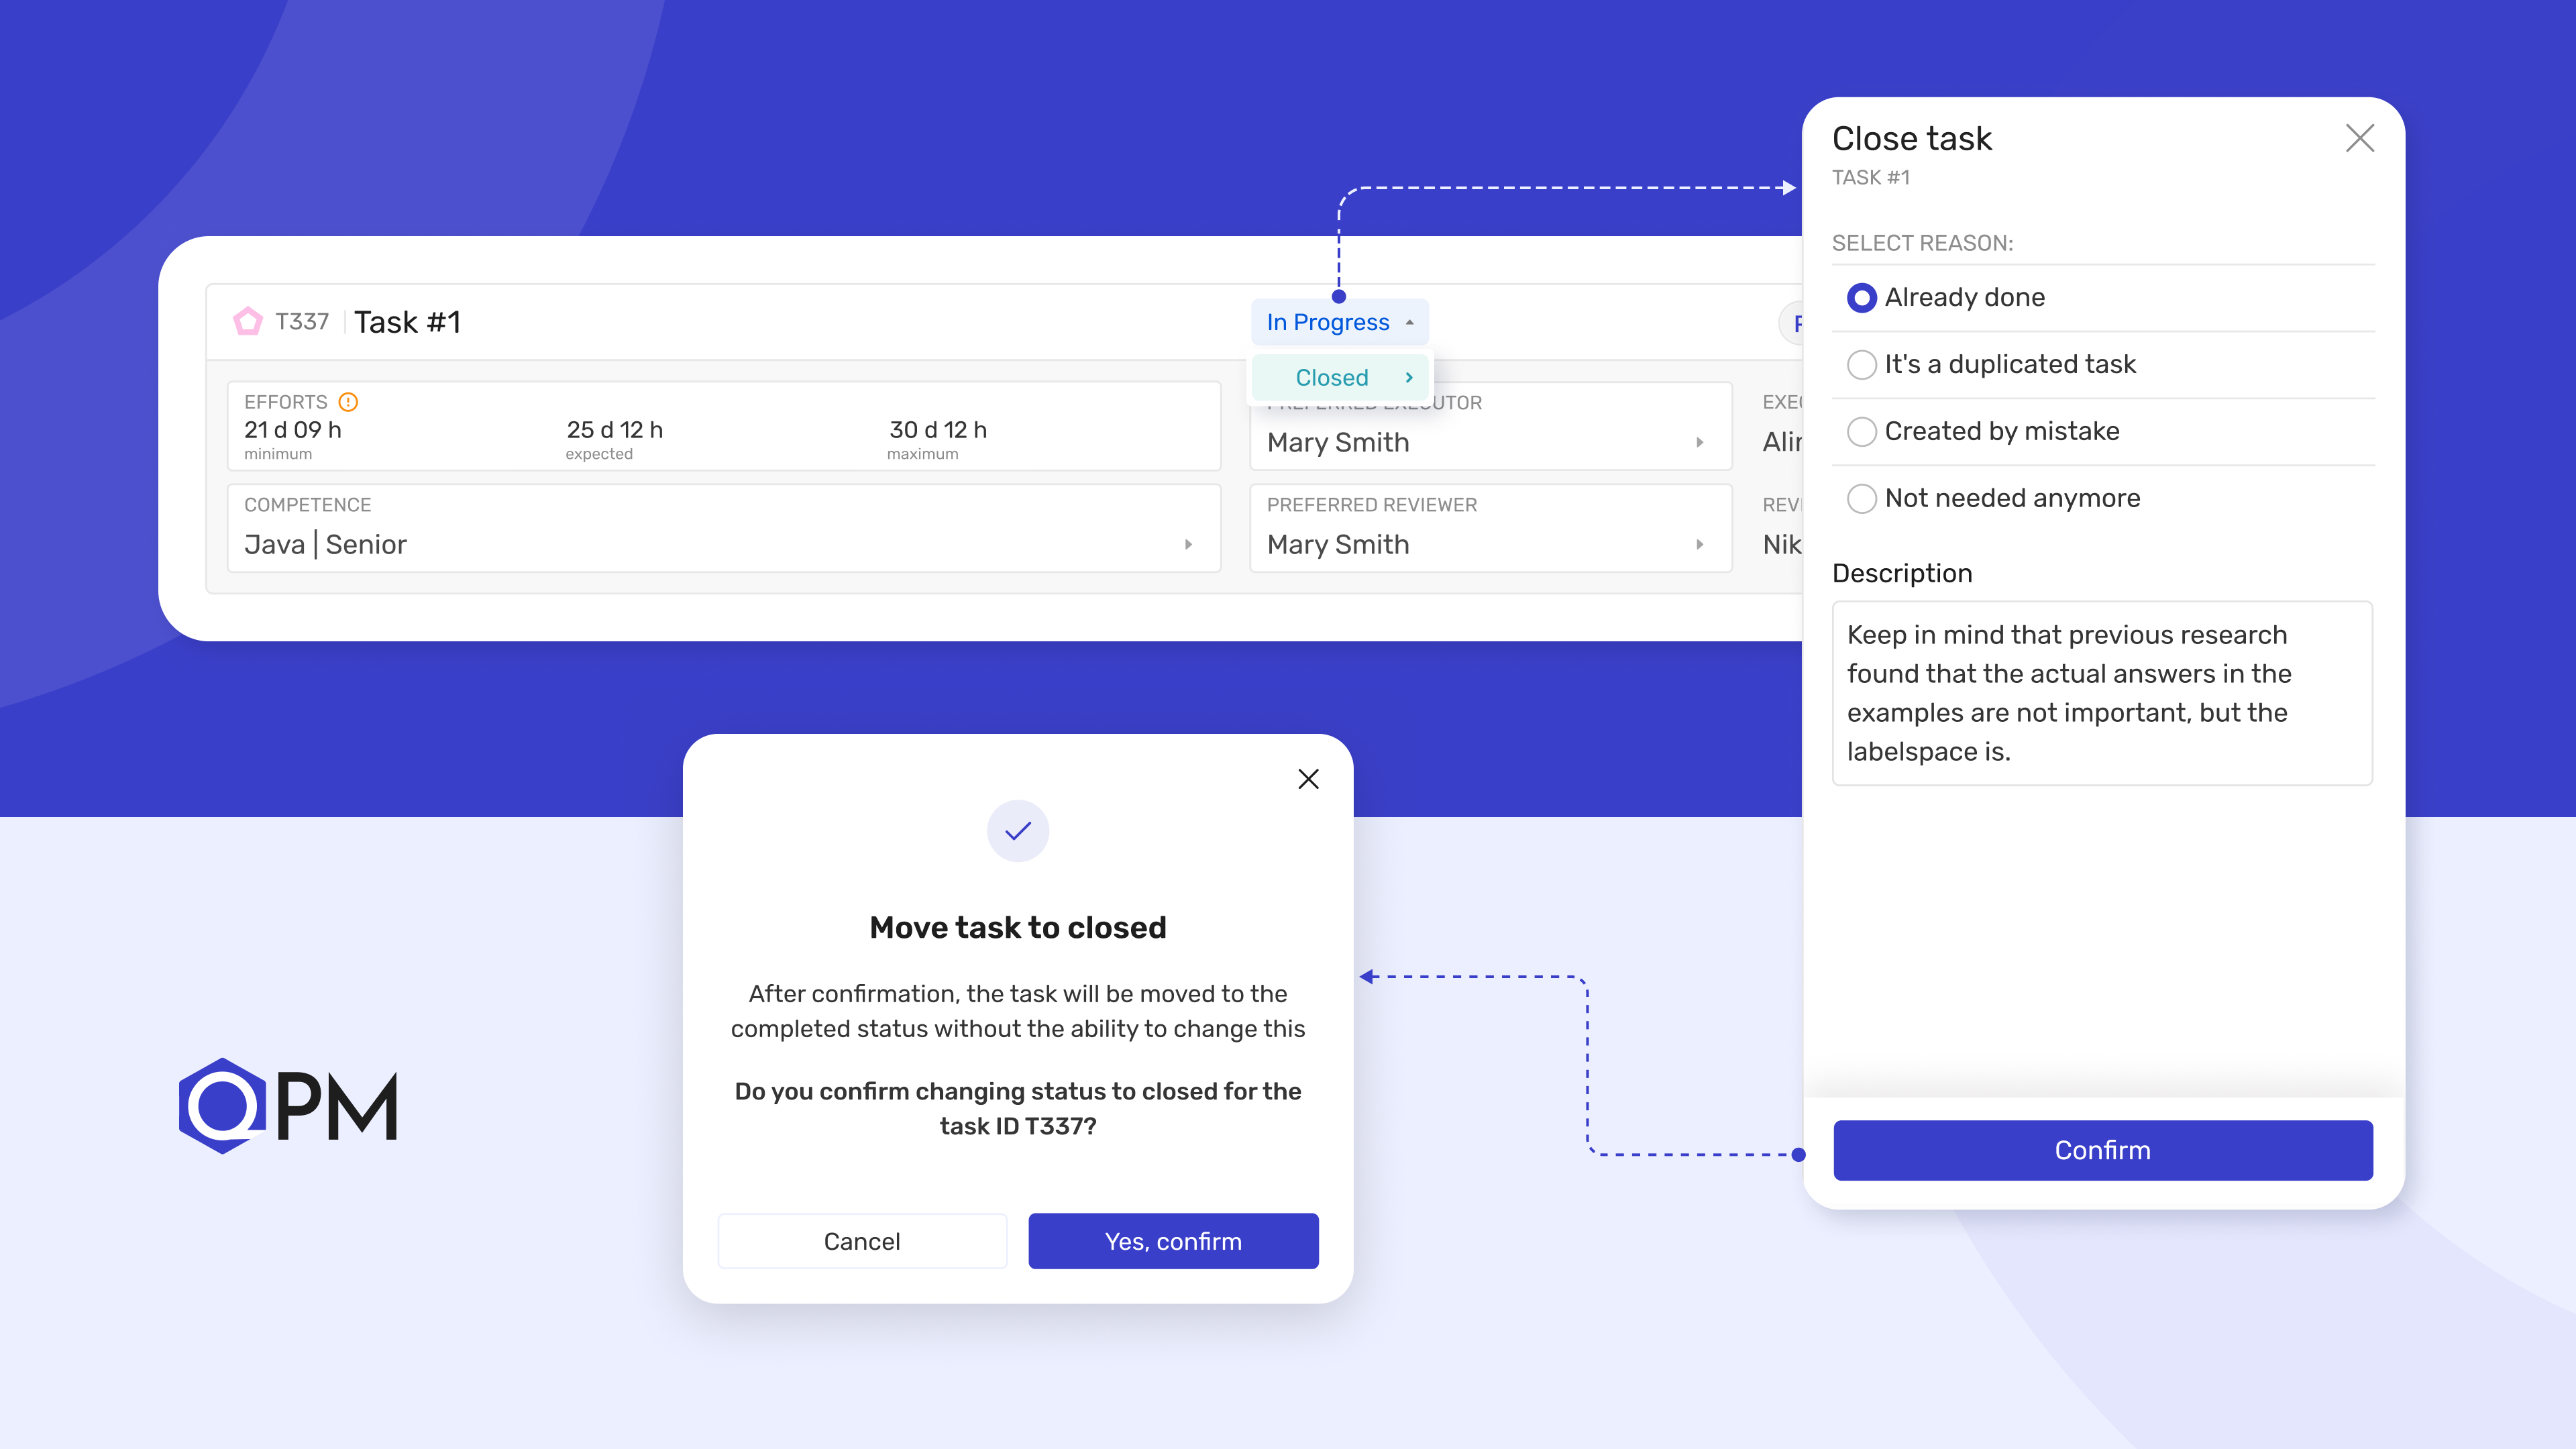Choose Created by mistake radio option

pos(1861,432)
